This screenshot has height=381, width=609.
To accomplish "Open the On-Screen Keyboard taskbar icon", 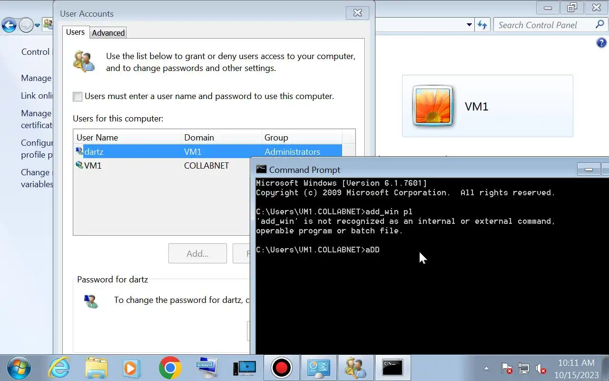I will pyautogui.click(x=207, y=368).
